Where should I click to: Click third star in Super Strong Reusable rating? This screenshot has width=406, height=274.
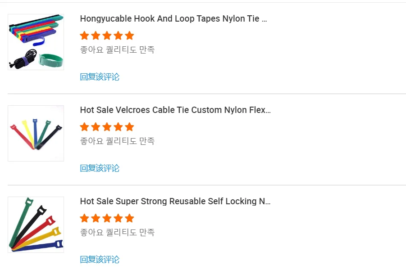pos(107,218)
